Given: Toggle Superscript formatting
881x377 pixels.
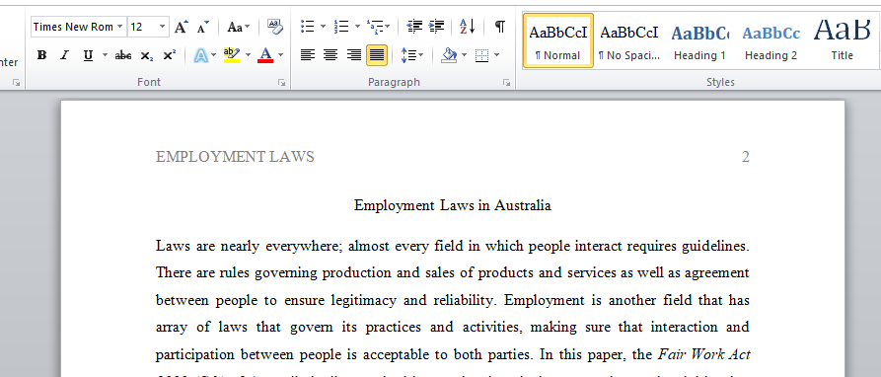Looking at the screenshot, I should [169, 55].
